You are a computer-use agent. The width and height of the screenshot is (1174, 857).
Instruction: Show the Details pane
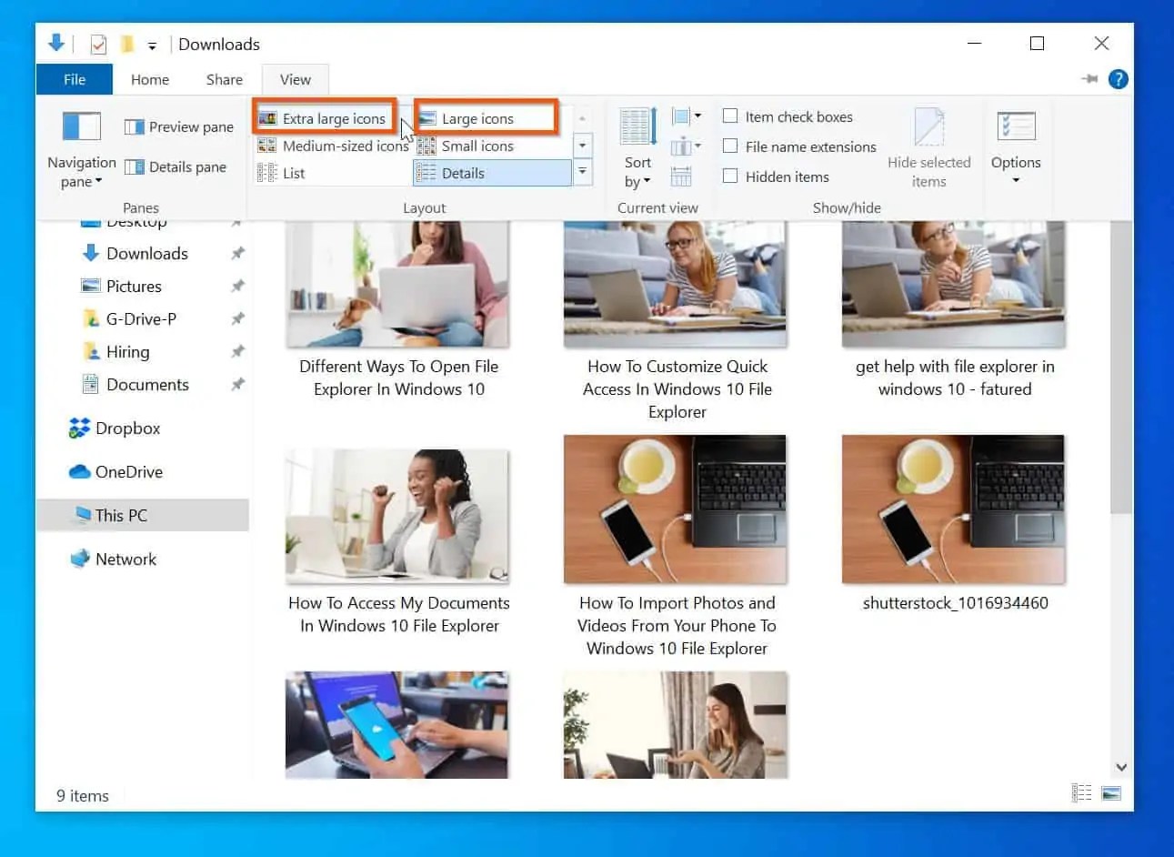click(x=177, y=166)
